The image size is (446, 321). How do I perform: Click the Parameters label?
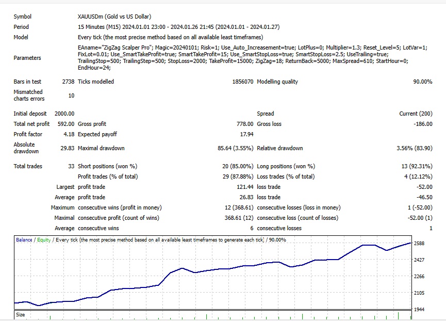[27, 58]
